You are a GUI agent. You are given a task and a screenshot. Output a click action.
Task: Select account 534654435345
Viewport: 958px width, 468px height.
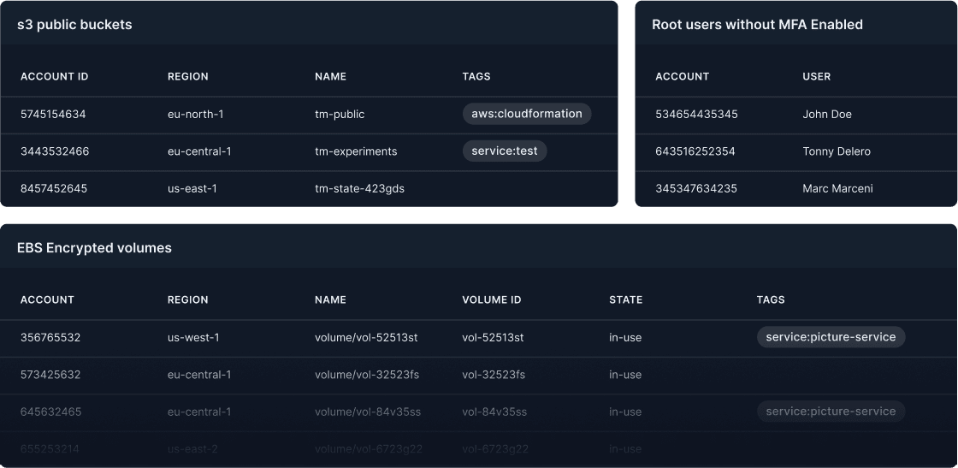[696, 115]
